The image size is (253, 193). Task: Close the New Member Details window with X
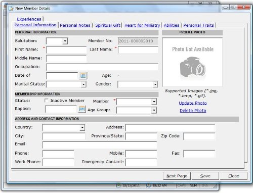coord(243,7)
